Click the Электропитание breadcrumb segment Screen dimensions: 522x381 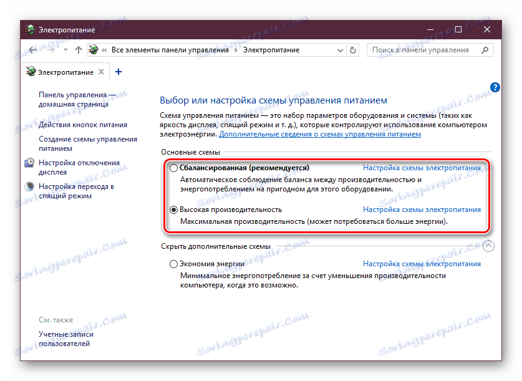(x=271, y=50)
